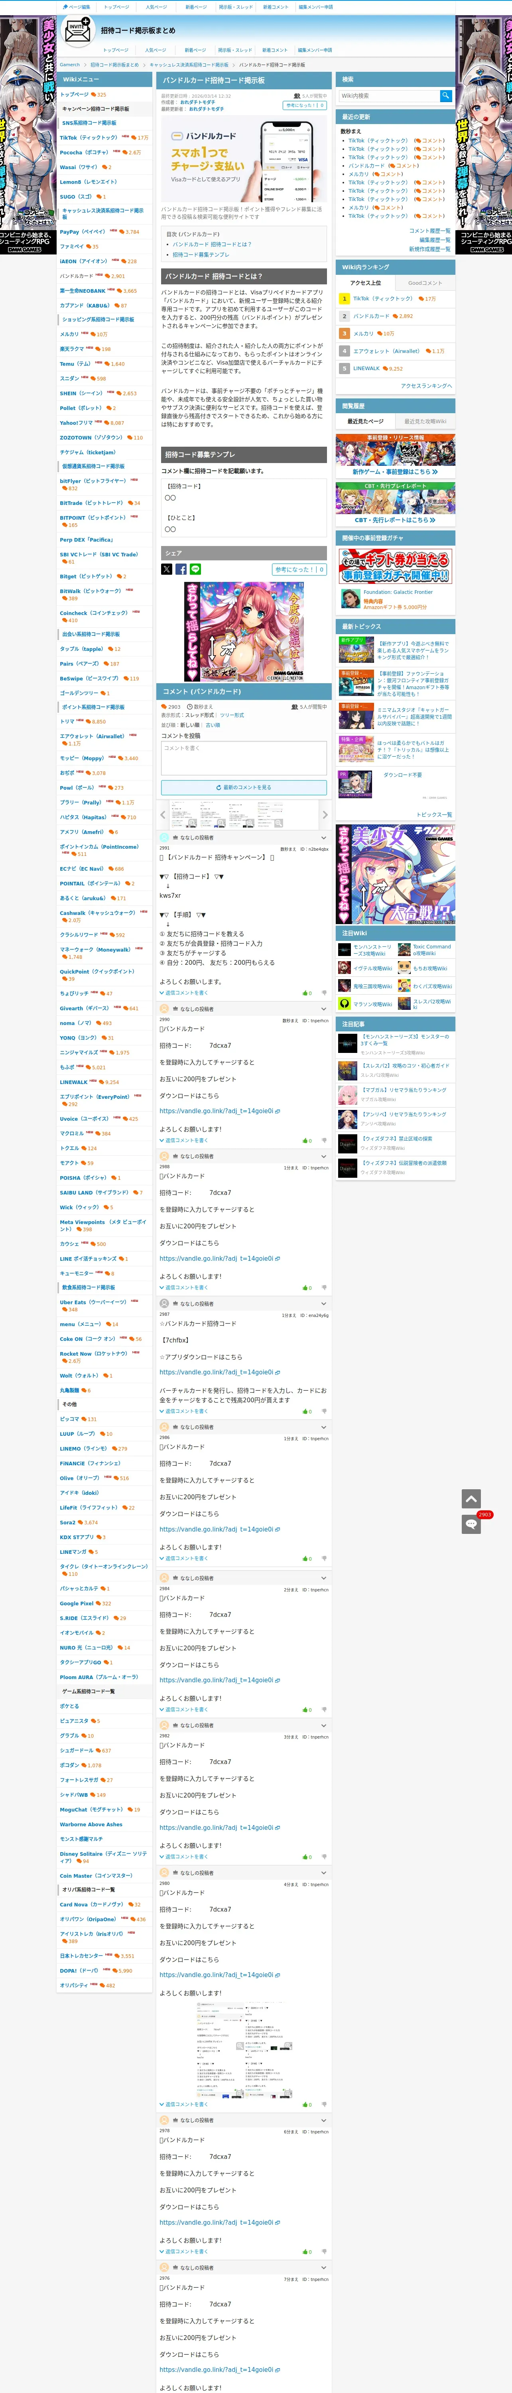Viewport: 512px width, 2393px height.
Task: Click the Wiki内検索 search input field
Action: pos(388,96)
